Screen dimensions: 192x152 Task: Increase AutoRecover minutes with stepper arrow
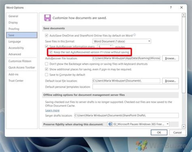point(111,46)
